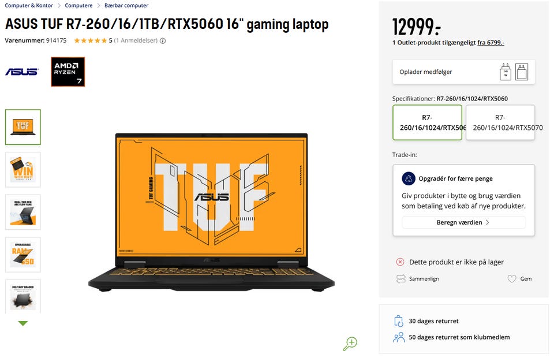Image resolution: width=554 pixels, height=358 pixels.
Task: Open the fra 6799.- outlet link
Action: tap(491, 42)
